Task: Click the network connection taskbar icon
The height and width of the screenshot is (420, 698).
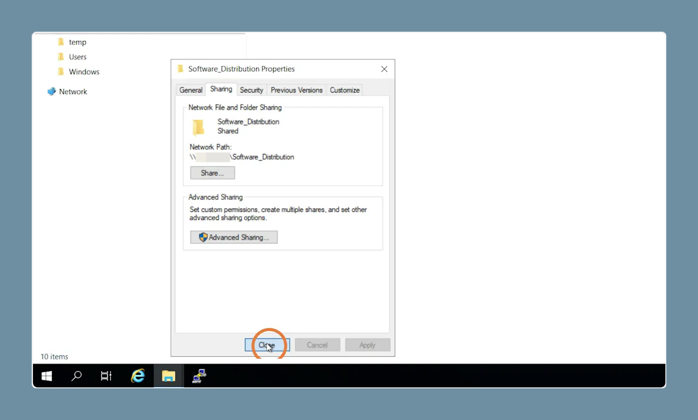Action: pyautogui.click(x=199, y=376)
